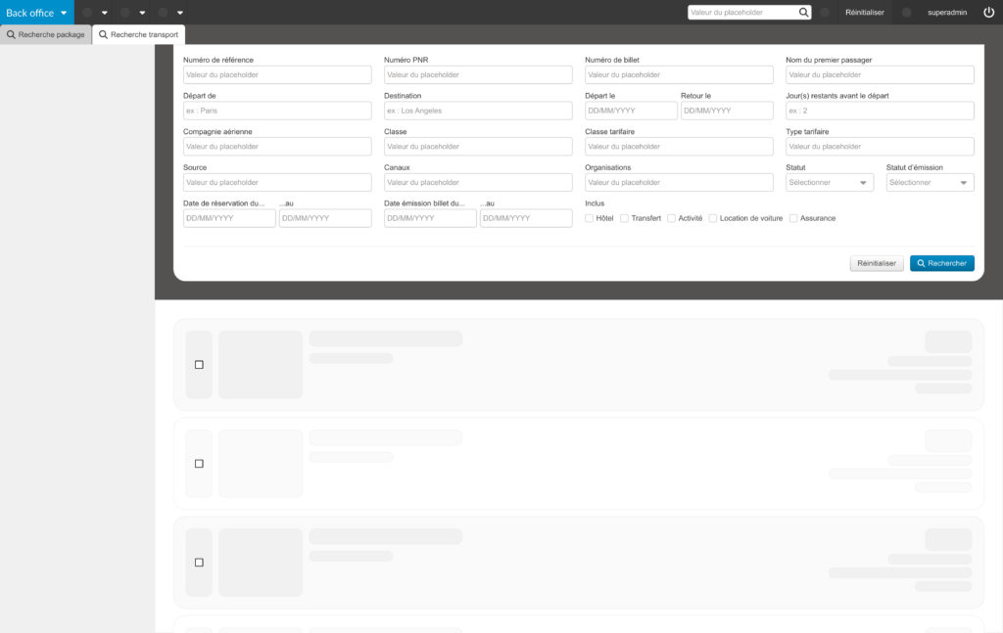Click magnifier icon on Recherche transport tab

(x=104, y=34)
